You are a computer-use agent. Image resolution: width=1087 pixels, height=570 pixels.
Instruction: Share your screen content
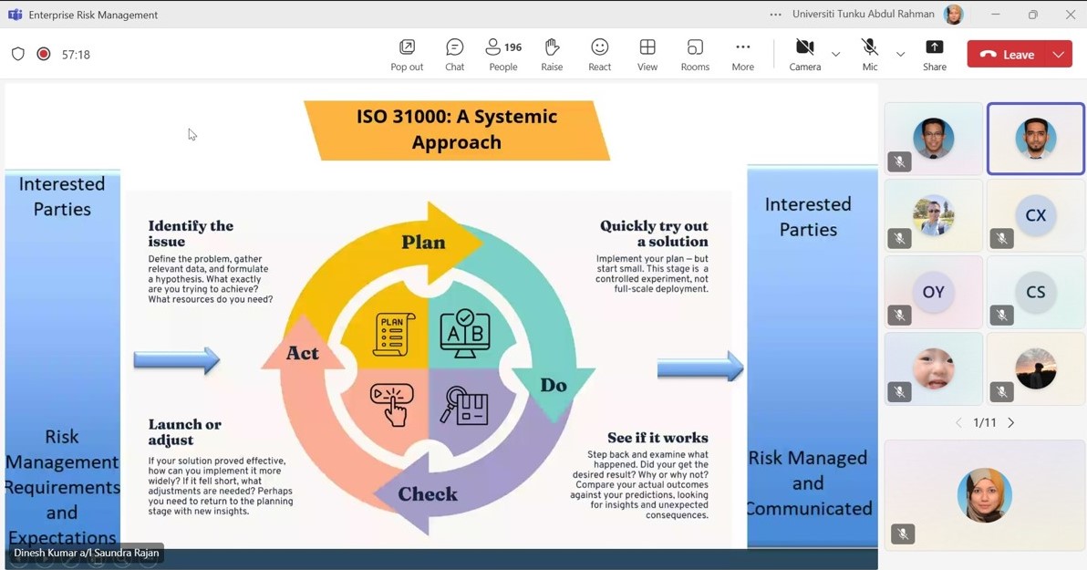click(934, 55)
